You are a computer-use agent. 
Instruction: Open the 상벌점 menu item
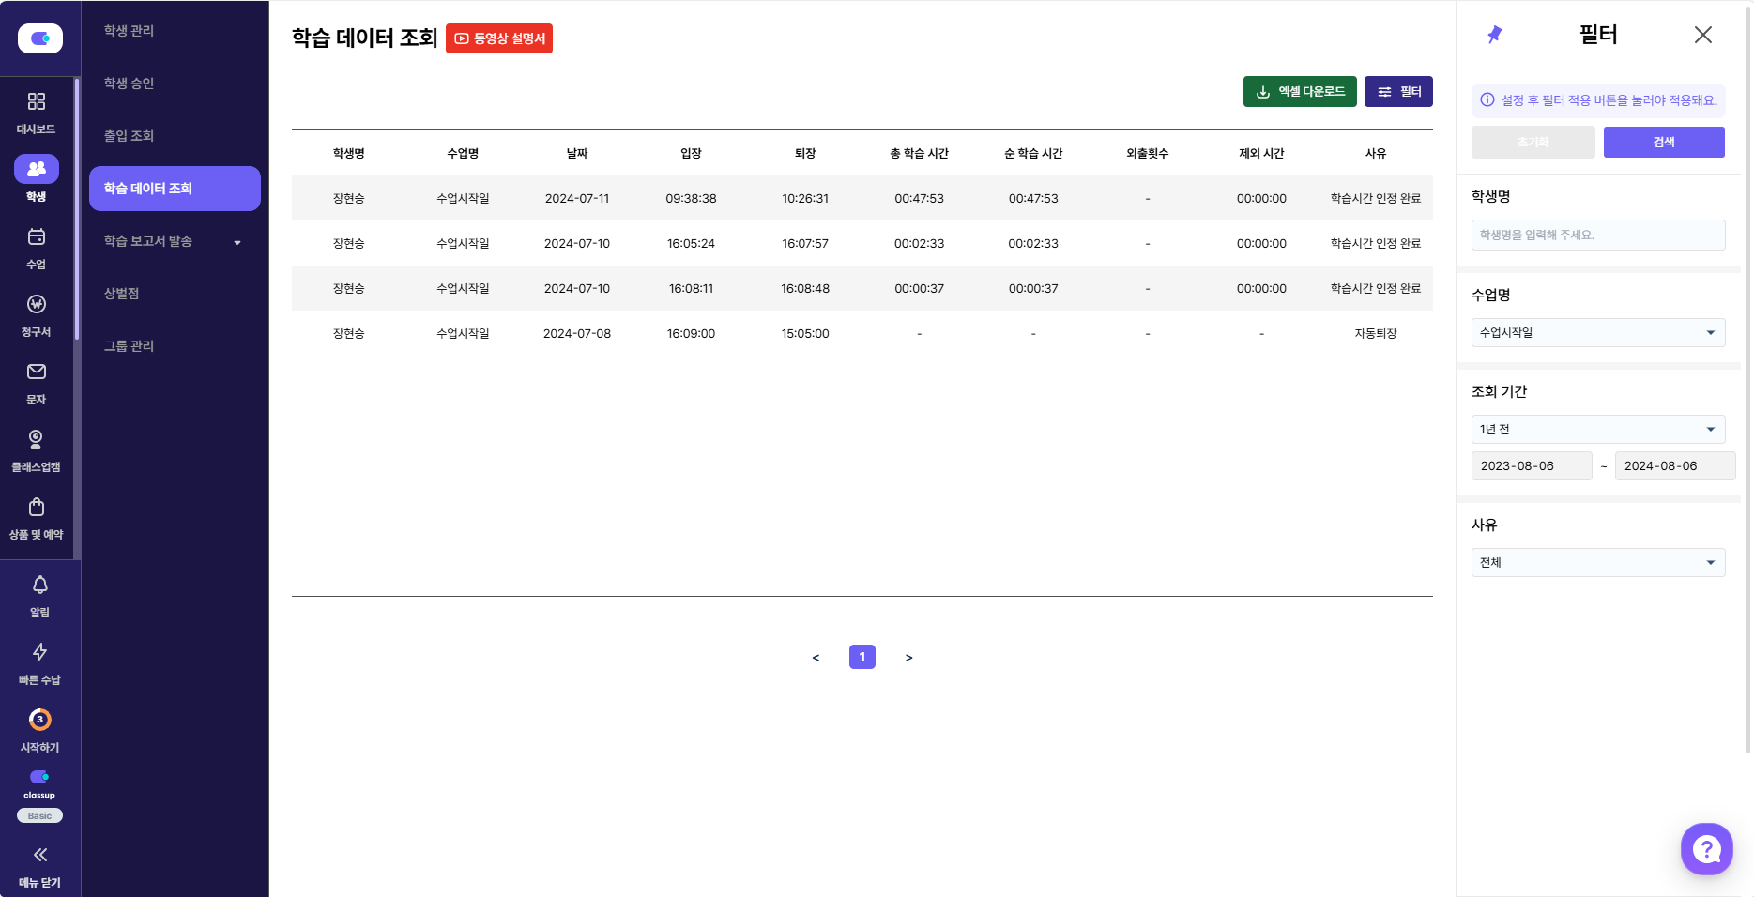coord(122,294)
